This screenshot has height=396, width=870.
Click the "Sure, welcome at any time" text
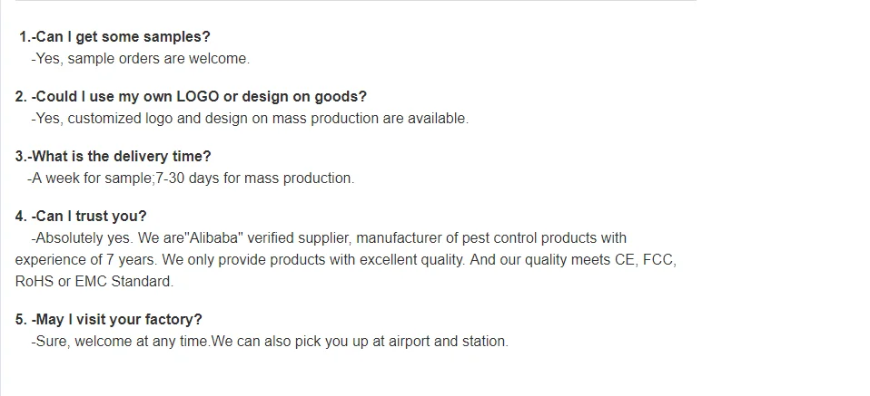coord(120,342)
